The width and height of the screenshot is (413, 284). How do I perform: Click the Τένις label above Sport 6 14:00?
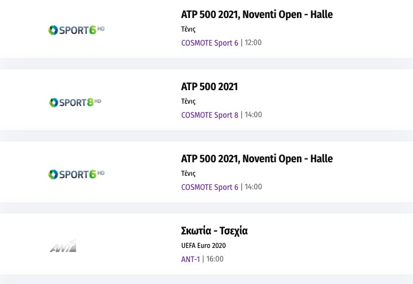click(188, 174)
